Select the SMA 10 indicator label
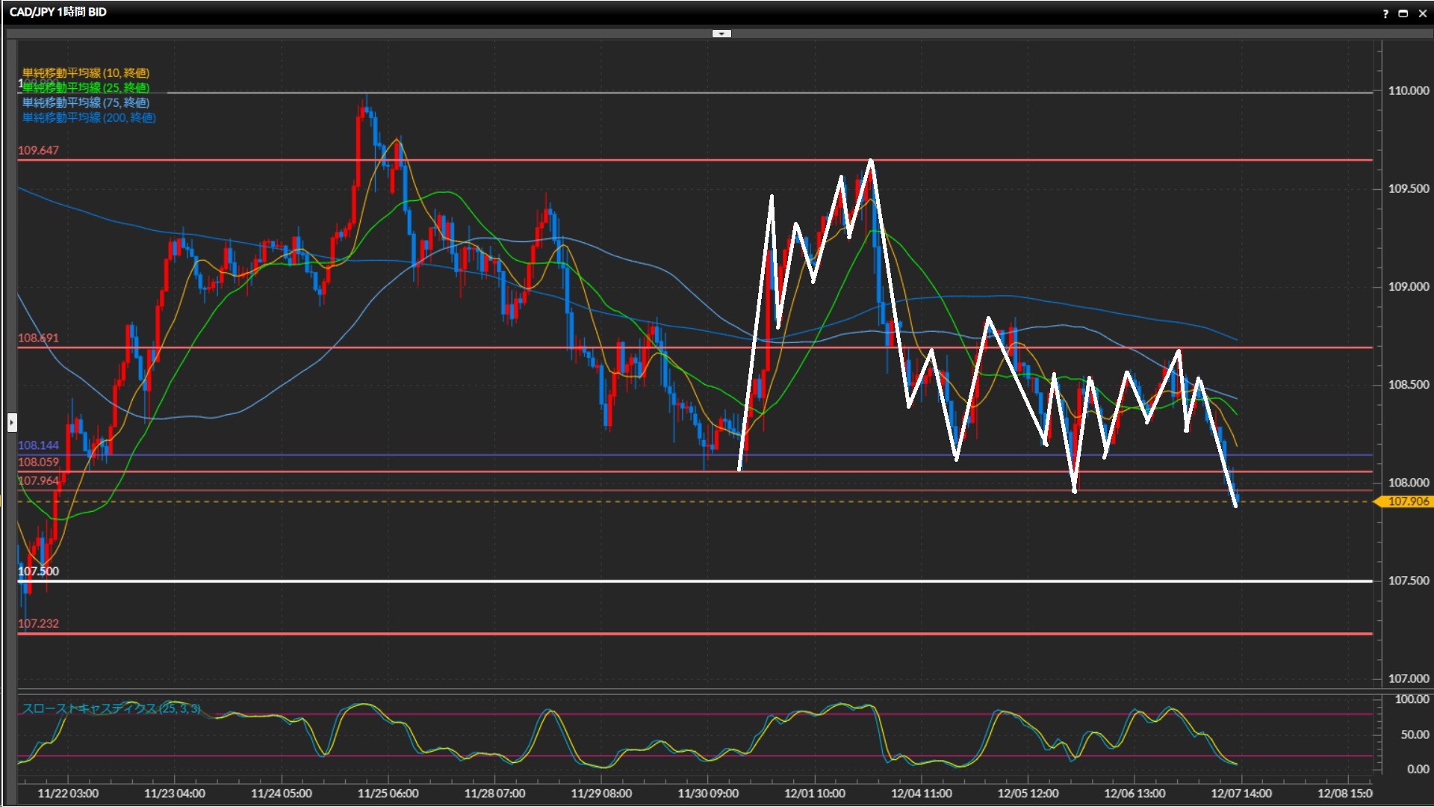 [86, 72]
